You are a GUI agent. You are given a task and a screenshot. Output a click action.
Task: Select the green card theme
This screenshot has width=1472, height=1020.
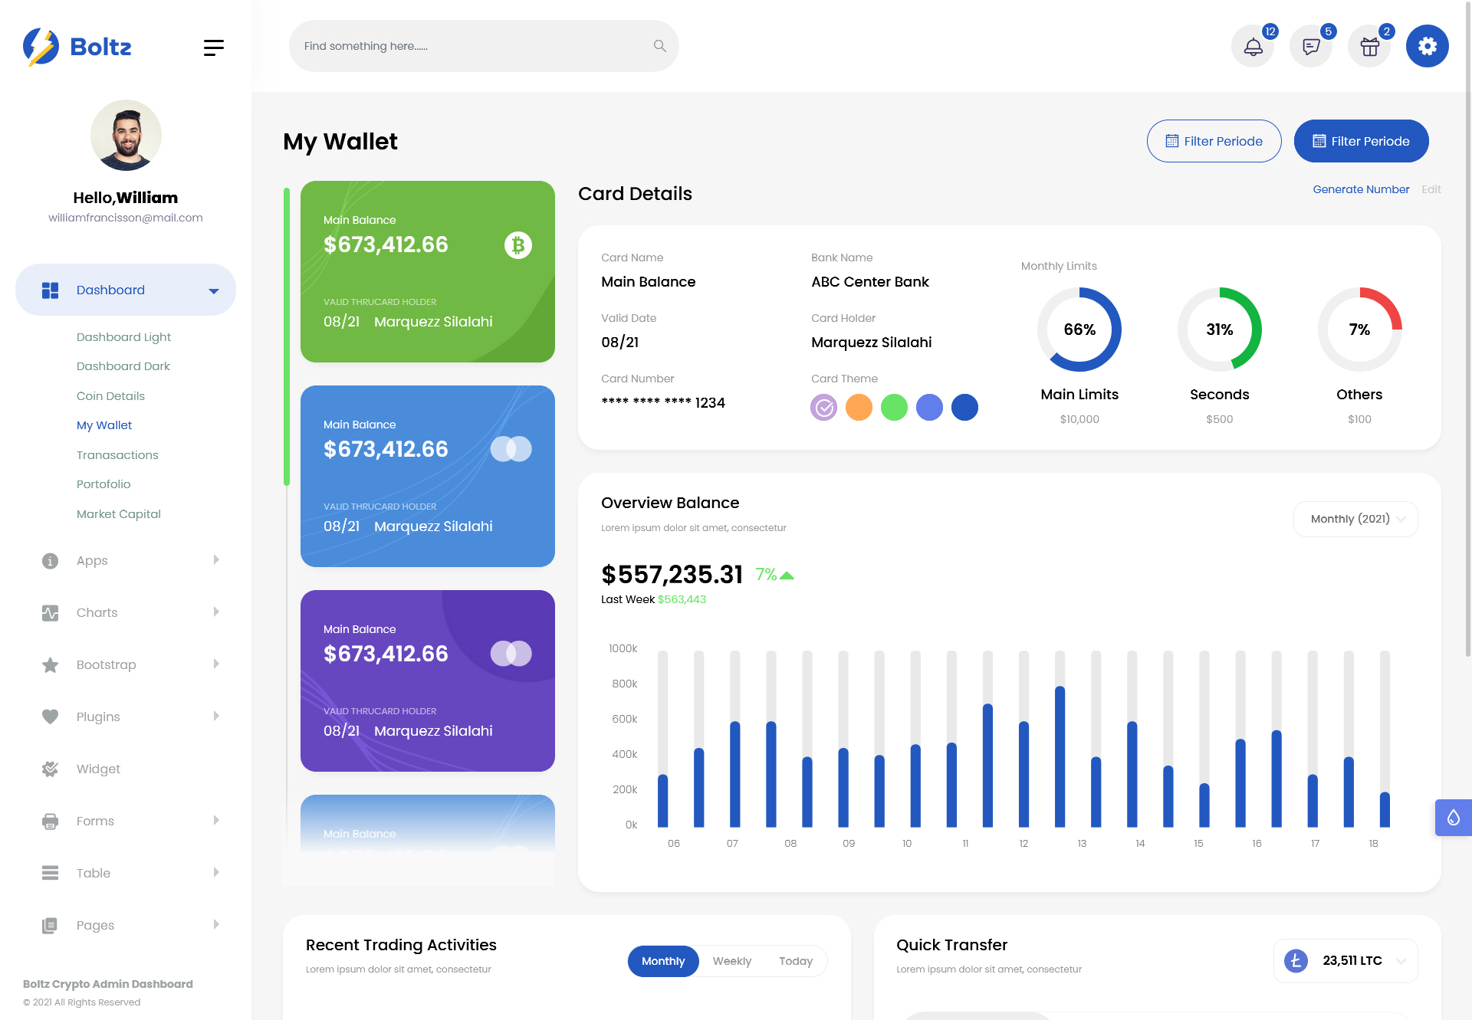895,408
